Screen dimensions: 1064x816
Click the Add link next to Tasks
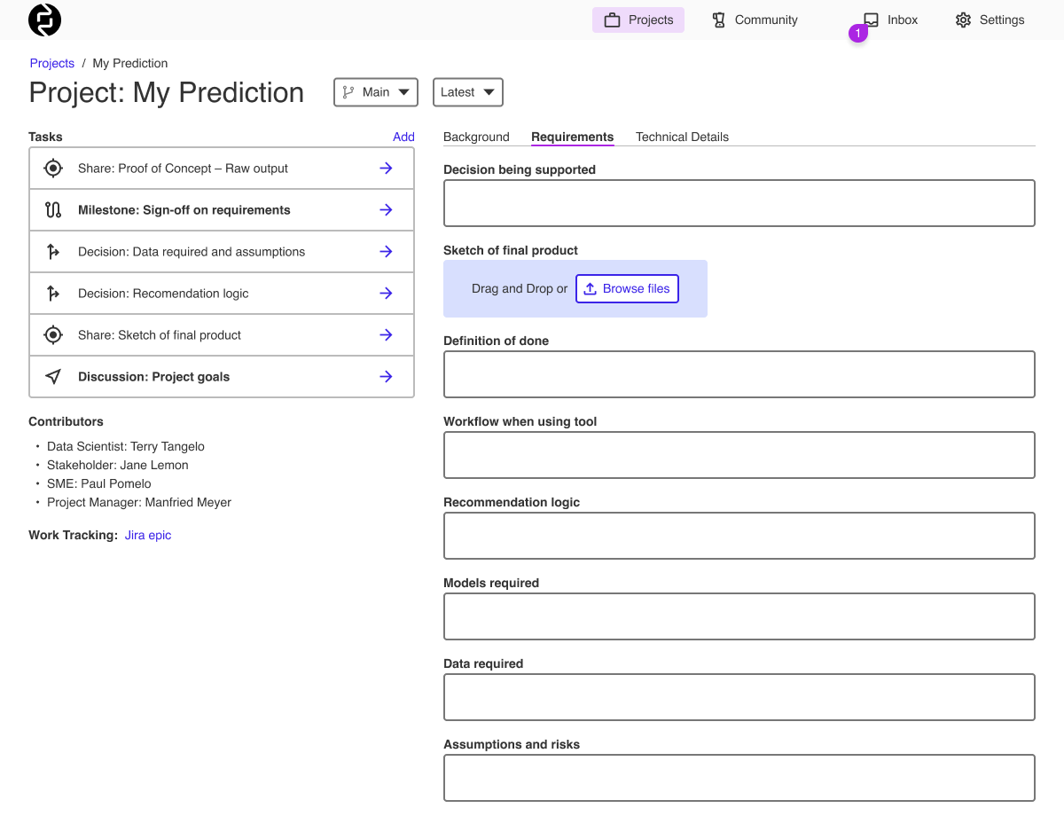403,137
